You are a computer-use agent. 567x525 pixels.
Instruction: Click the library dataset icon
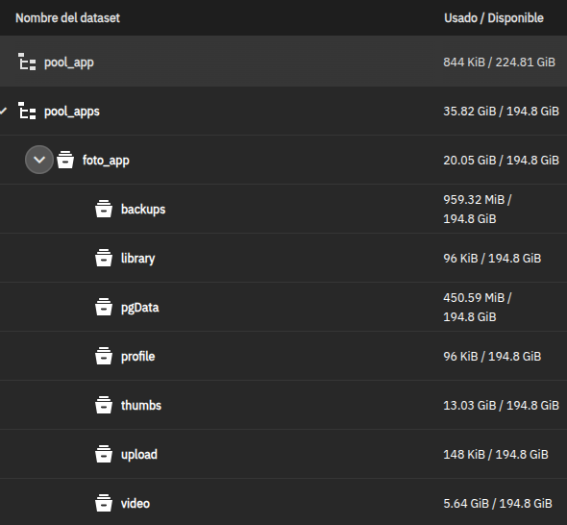pos(104,258)
